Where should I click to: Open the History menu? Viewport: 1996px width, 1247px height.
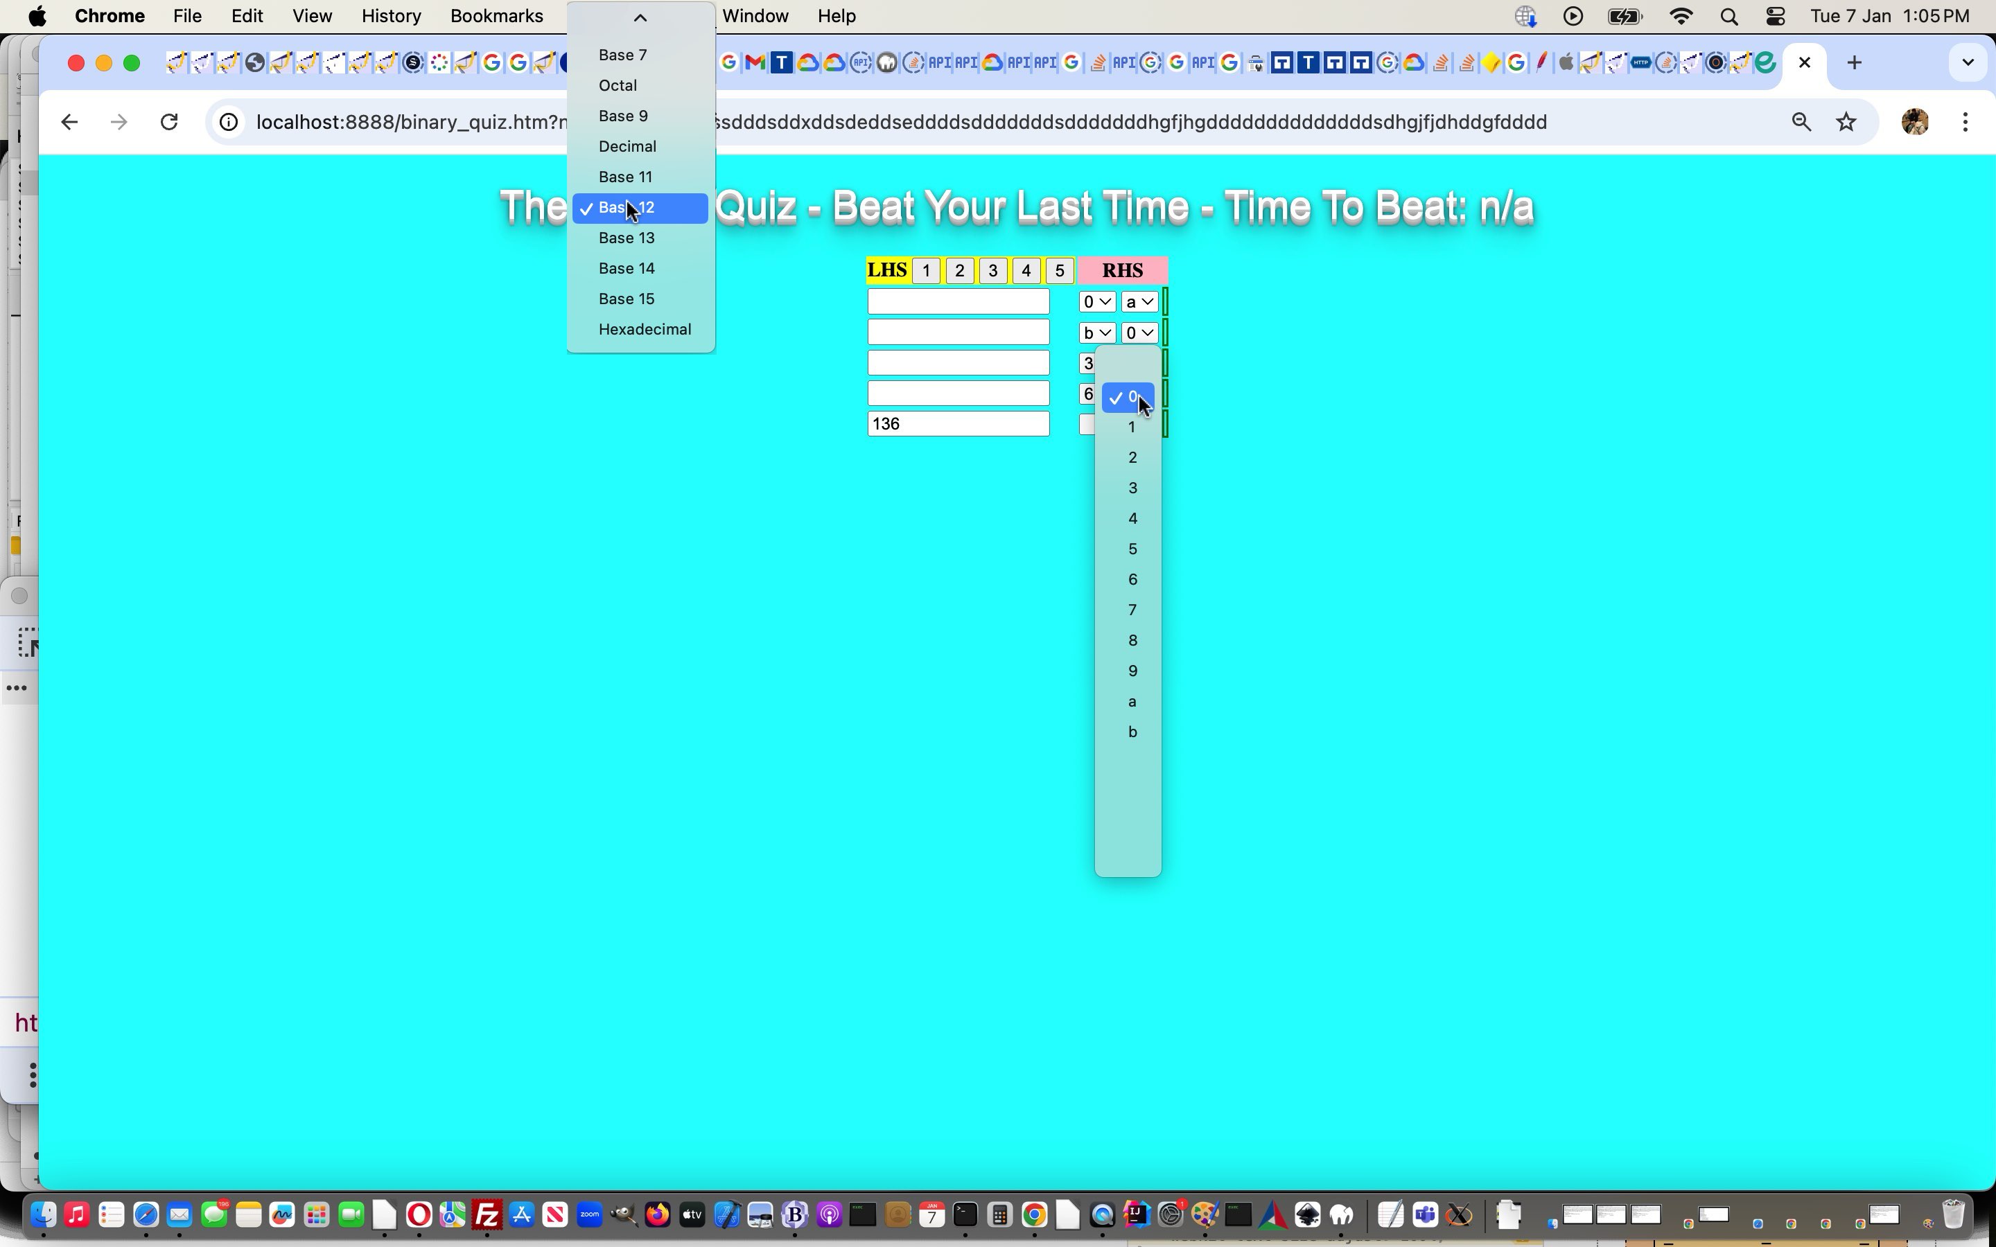pyautogui.click(x=391, y=17)
